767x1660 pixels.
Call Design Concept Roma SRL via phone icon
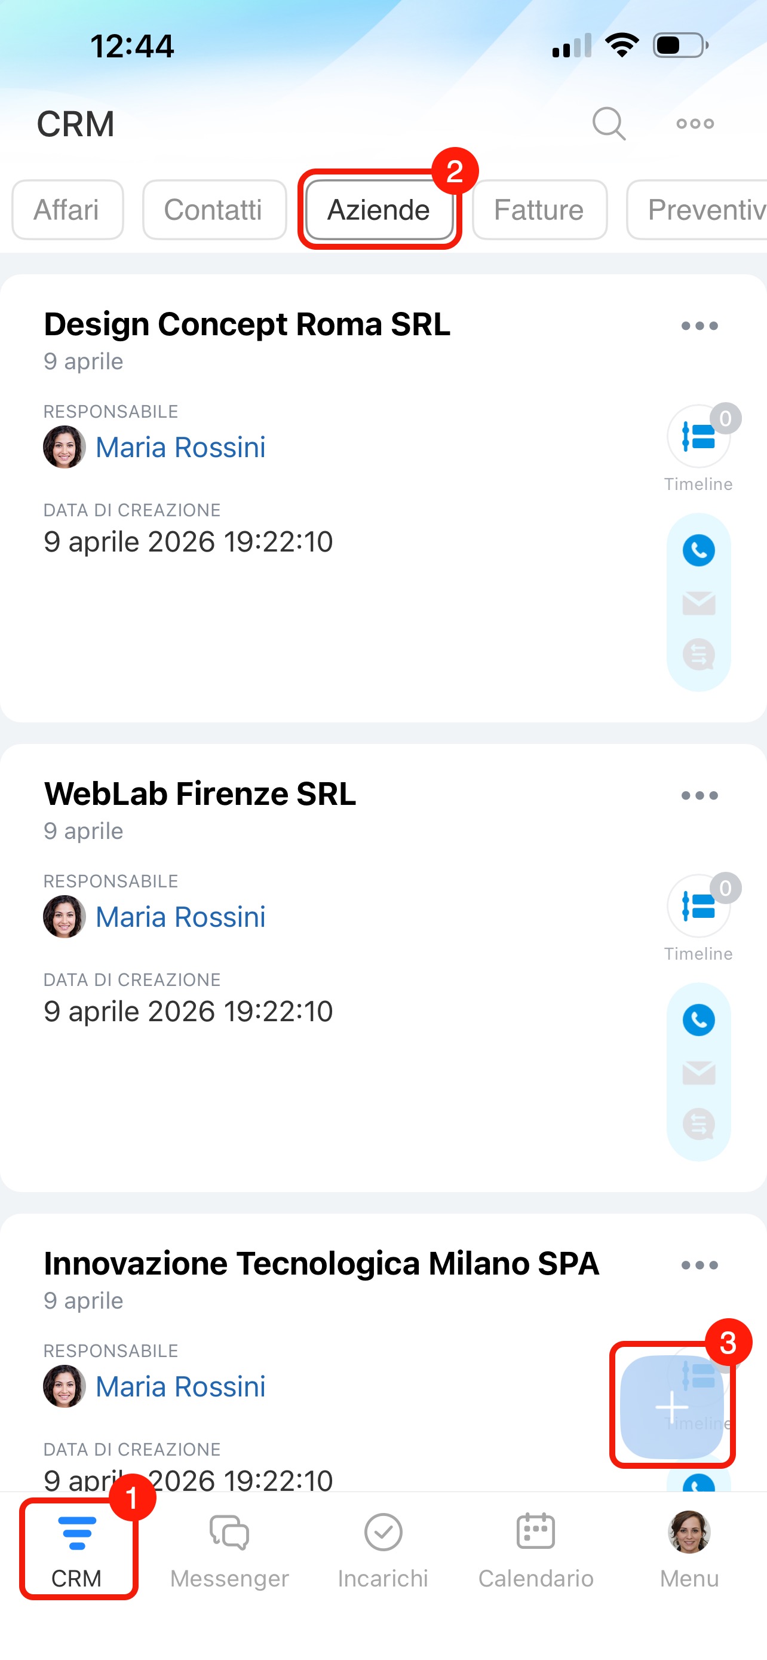(698, 551)
